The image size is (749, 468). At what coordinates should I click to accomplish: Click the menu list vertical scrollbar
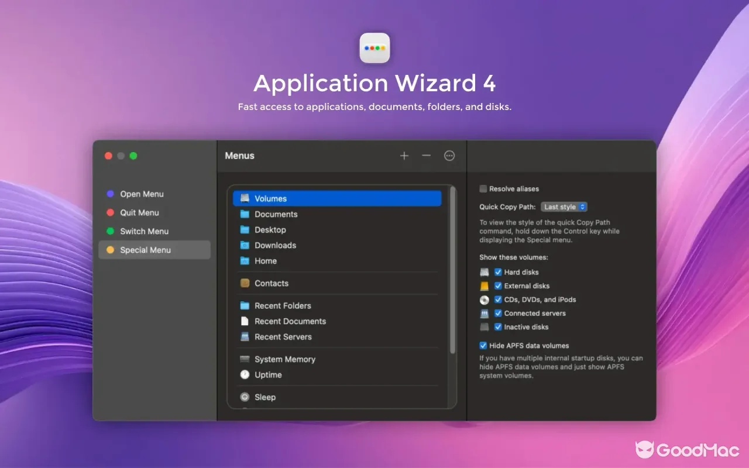452,270
